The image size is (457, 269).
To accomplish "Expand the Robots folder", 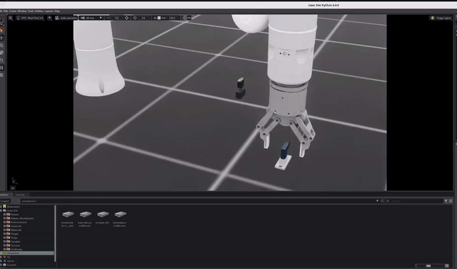I will coord(4,214).
